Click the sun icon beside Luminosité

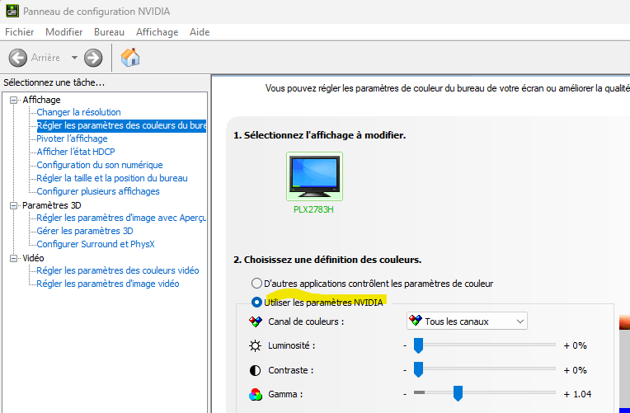click(255, 345)
